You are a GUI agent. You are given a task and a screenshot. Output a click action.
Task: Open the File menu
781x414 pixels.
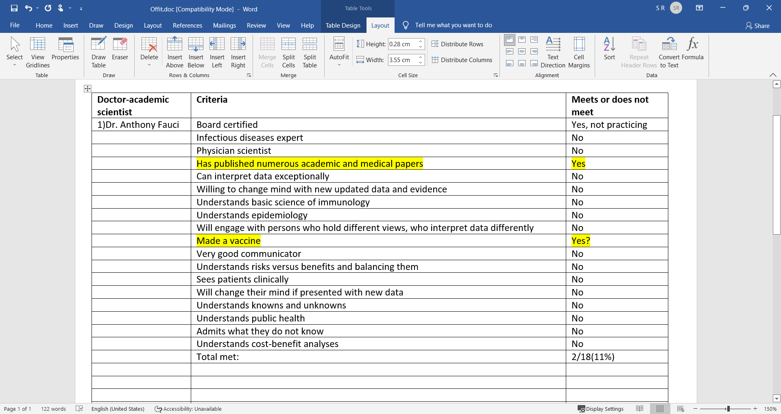(15, 25)
